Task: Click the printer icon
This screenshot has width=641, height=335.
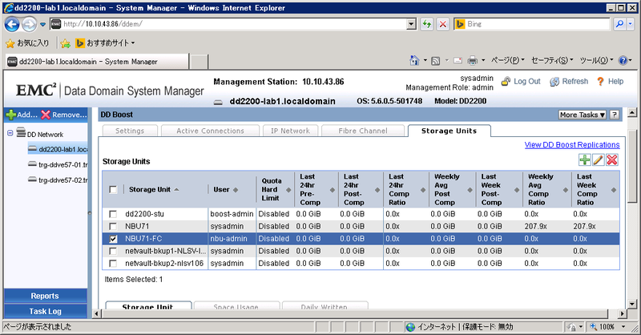Action: [x=472, y=61]
